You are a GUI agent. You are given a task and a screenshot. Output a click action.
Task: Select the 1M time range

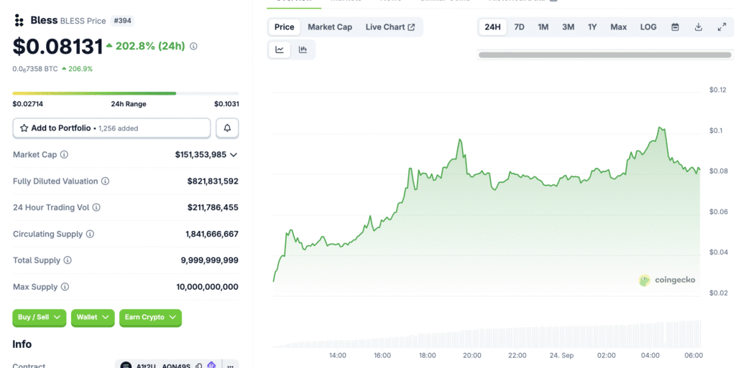coord(543,27)
